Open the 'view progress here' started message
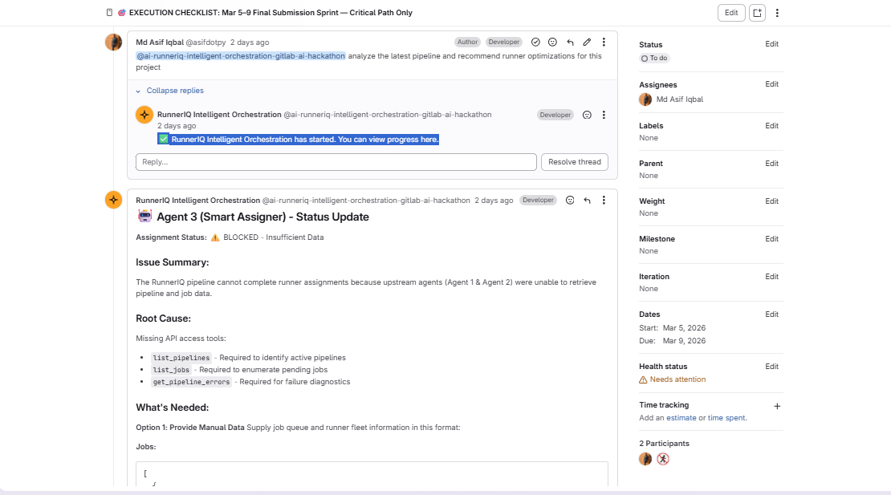 coord(299,139)
